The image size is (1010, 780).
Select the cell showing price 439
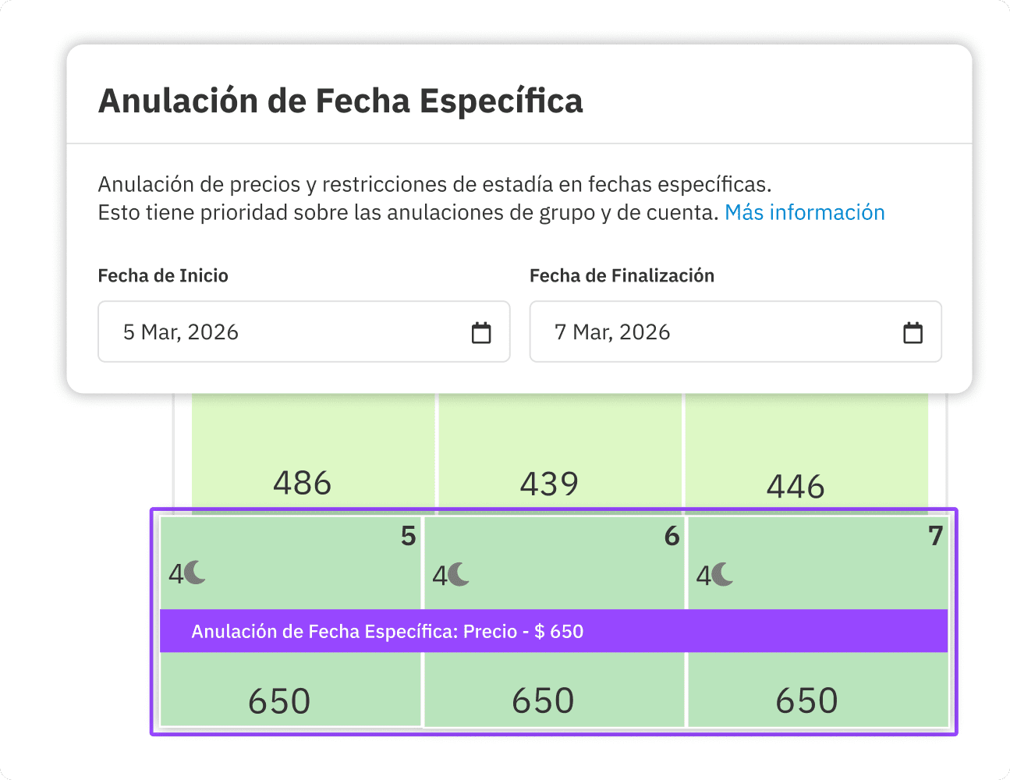coord(549,484)
